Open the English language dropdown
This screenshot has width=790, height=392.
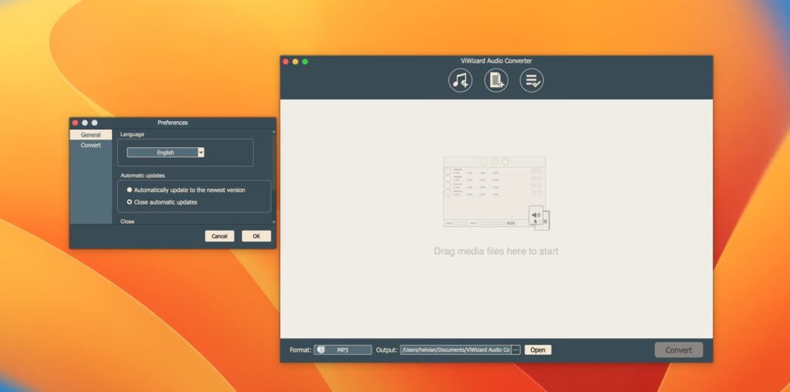coord(165,152)
